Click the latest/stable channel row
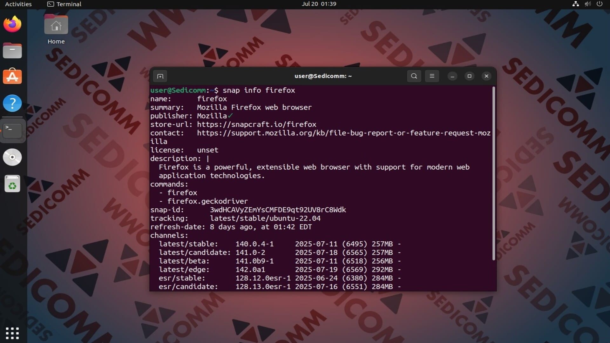 point(280,244)
